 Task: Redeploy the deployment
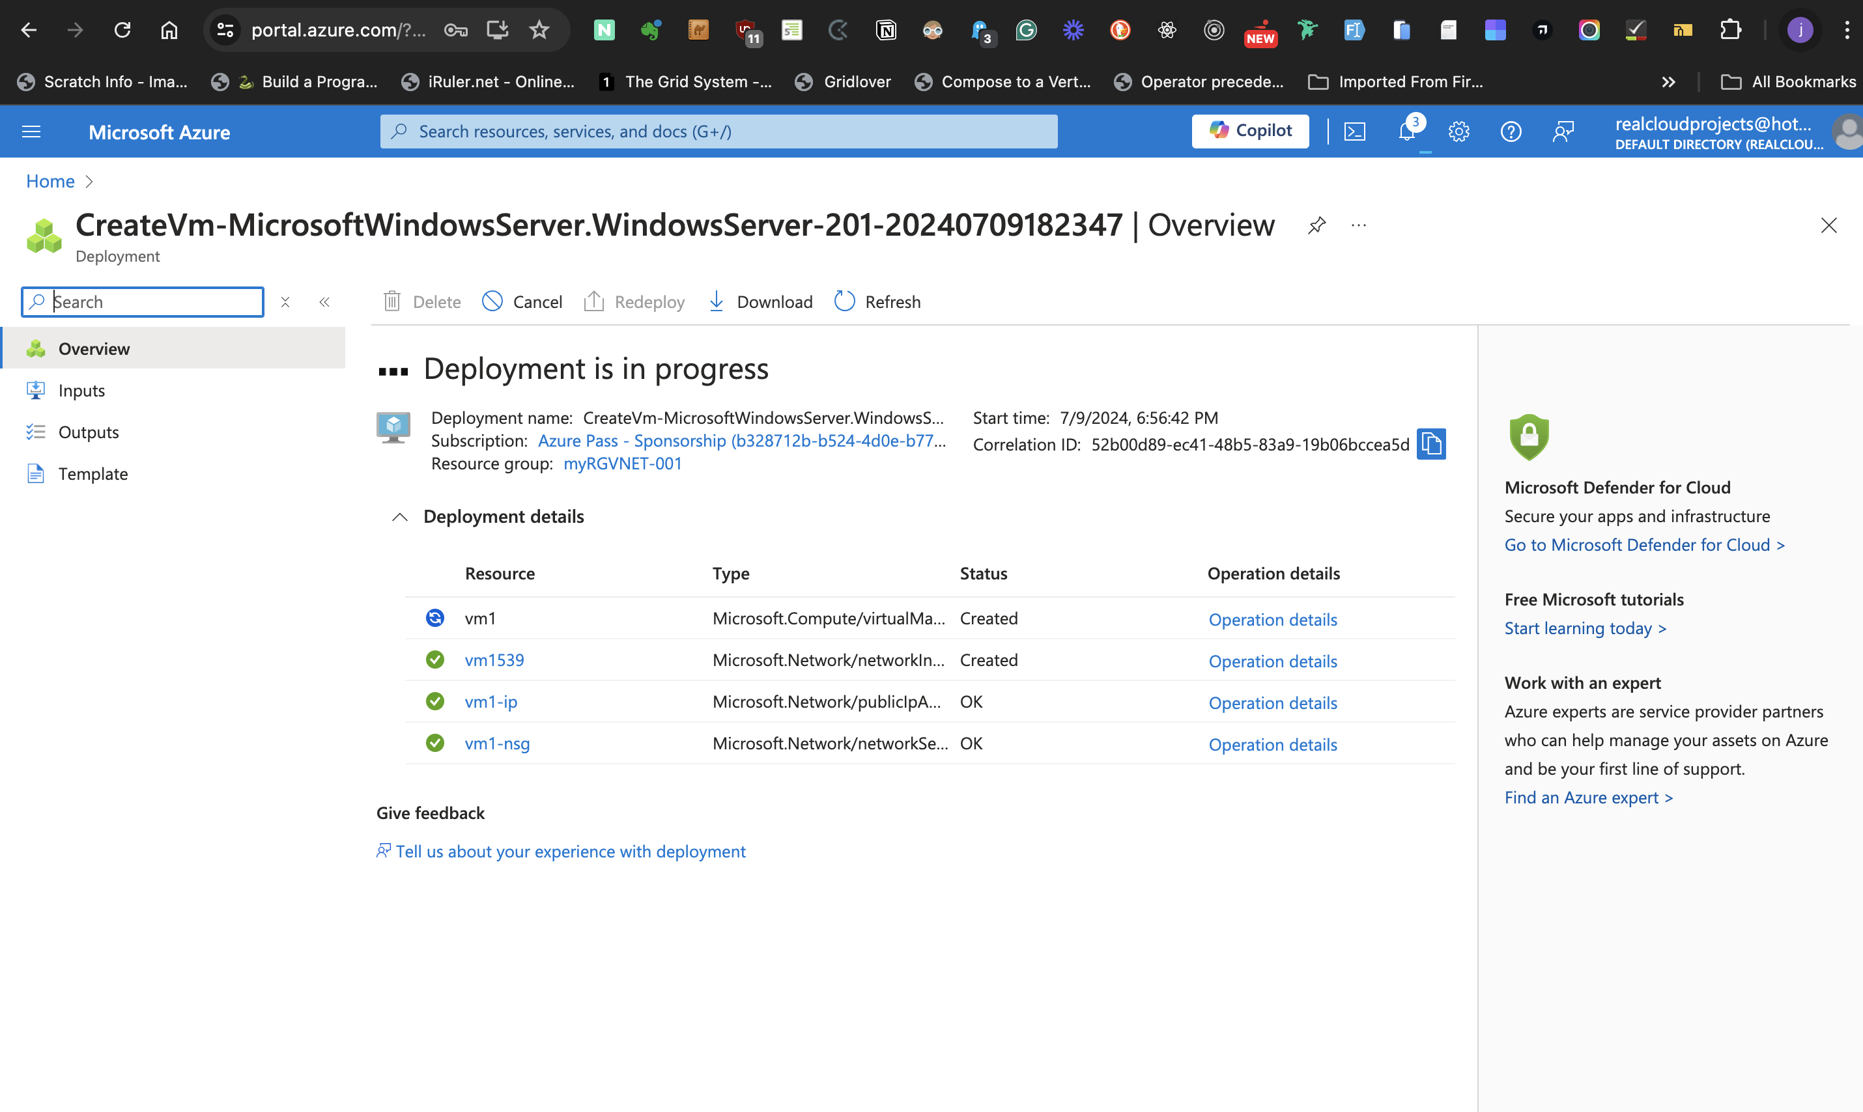point(634,301)
